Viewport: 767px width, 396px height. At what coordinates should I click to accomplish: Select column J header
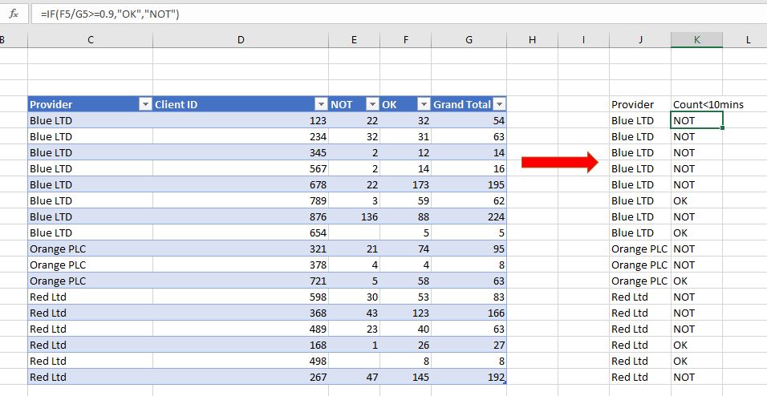(640, 40)
